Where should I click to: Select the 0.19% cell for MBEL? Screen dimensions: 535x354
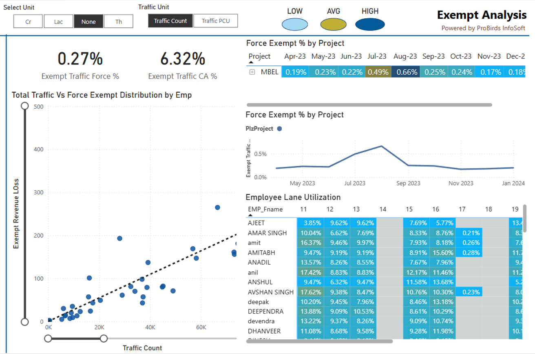point(295,72)
